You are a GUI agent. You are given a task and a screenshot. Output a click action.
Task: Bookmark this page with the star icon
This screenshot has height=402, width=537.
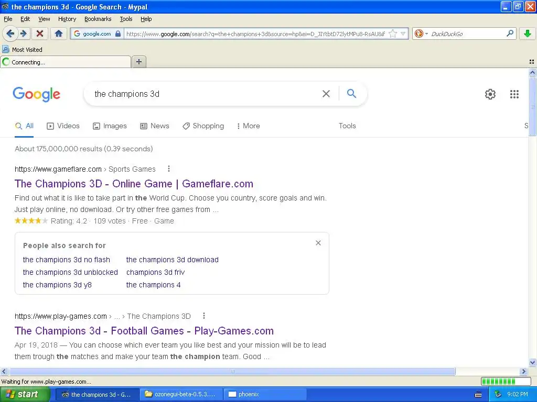pos(393,33)
